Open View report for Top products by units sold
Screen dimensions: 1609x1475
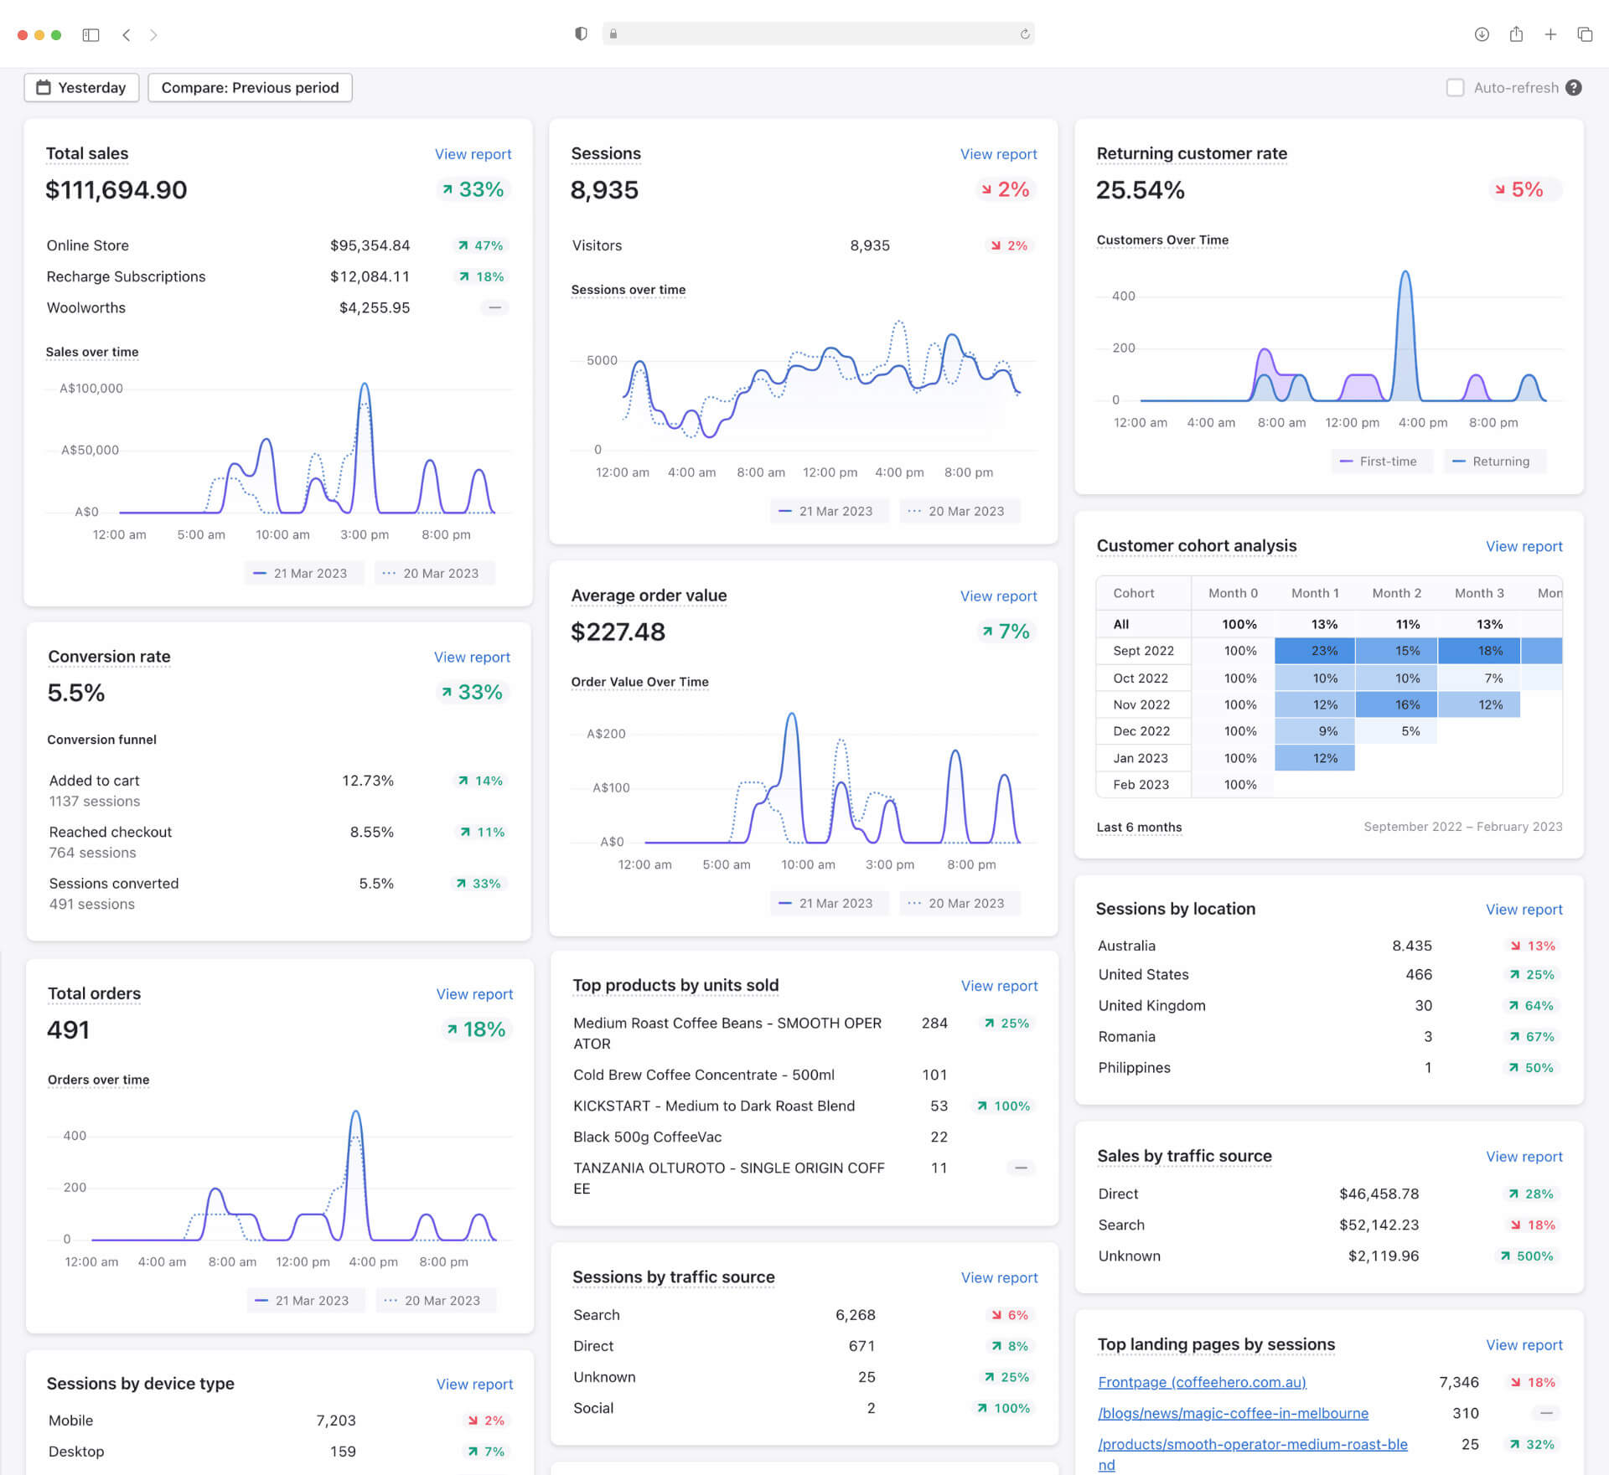pyautogui.click(x=999, y=986)
